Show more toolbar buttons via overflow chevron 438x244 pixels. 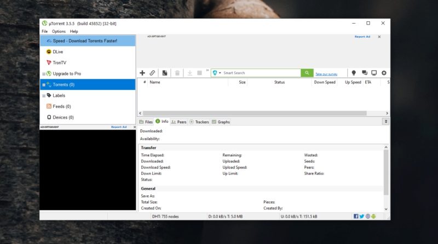coord(208,70)
